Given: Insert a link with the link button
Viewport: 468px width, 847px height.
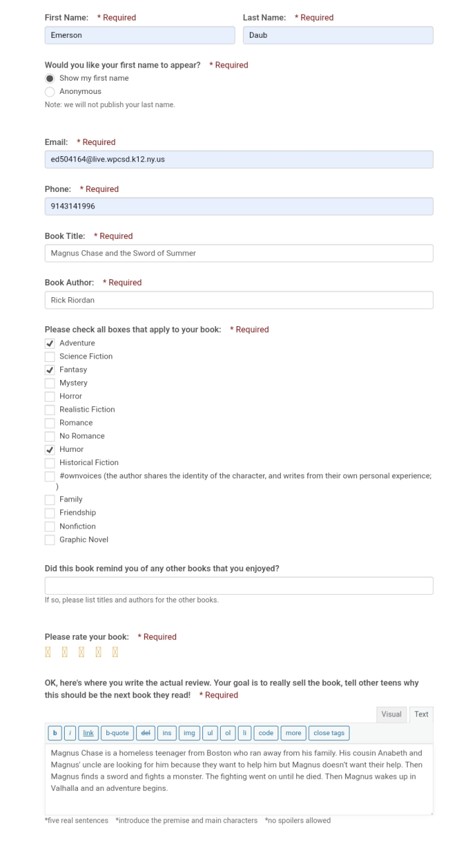Looking at the screenshot, I should (x=88, y=733).
